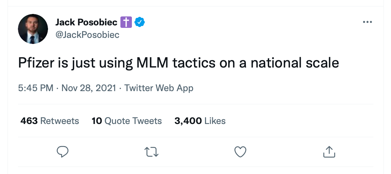View the 463 Retweets list

pos(50,121)
